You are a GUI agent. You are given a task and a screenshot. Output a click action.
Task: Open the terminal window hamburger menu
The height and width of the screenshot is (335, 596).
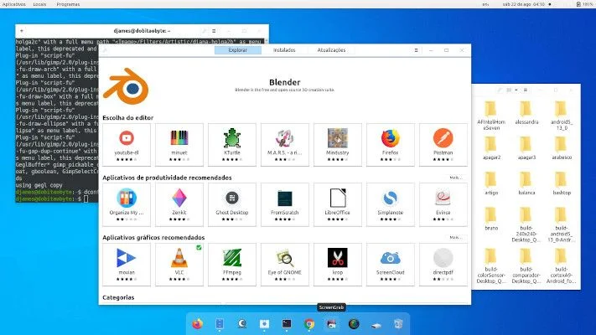pyautogui.click(x=214, y=31)
